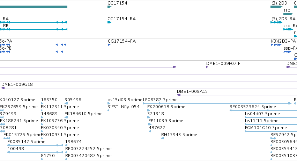The height and width of the screenshot is (161, 297).
Task: Select DME1-009F07.F small purple arrow
Action: [x=207, y=67]
